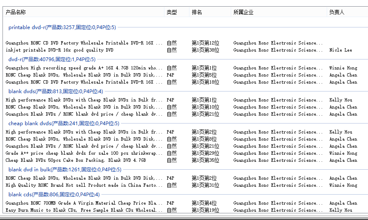This screenshot has height=220, width=368.
Task: Click the ranking cell 第1页第19位
Action: [x=205, y=210]
